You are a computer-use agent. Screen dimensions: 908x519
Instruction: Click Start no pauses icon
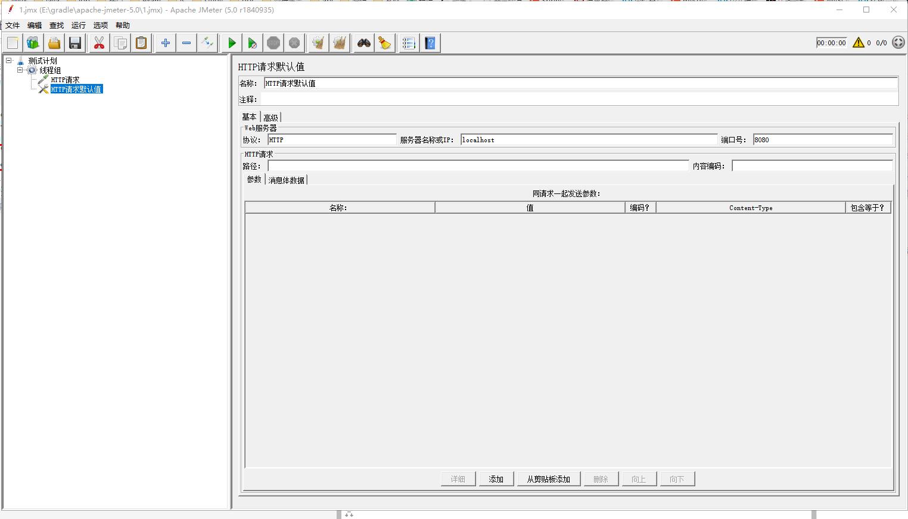tap(253, 43)
